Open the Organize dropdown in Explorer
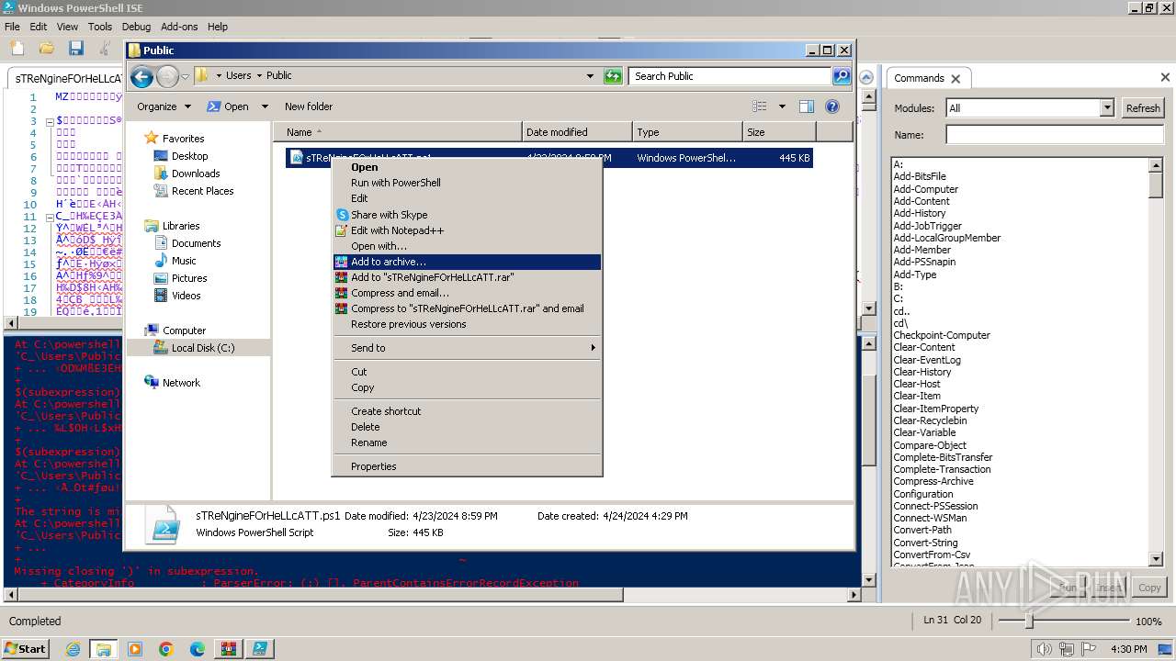The height and width of the screenshot is (661, 1176). coord(164,106)
